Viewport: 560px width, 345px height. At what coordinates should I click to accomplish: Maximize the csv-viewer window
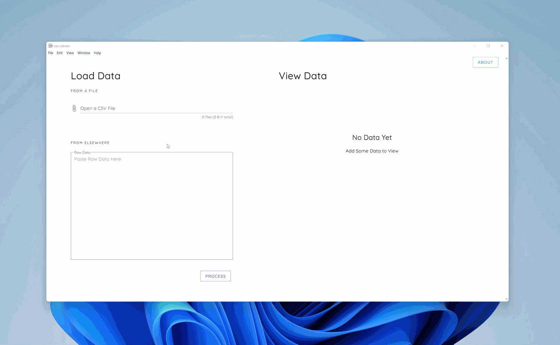click(x=488, y=46)
